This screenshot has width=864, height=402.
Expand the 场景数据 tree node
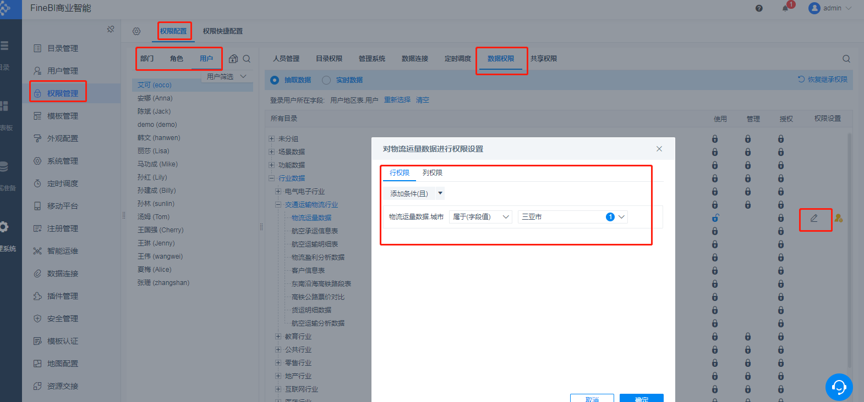(271, 152)
